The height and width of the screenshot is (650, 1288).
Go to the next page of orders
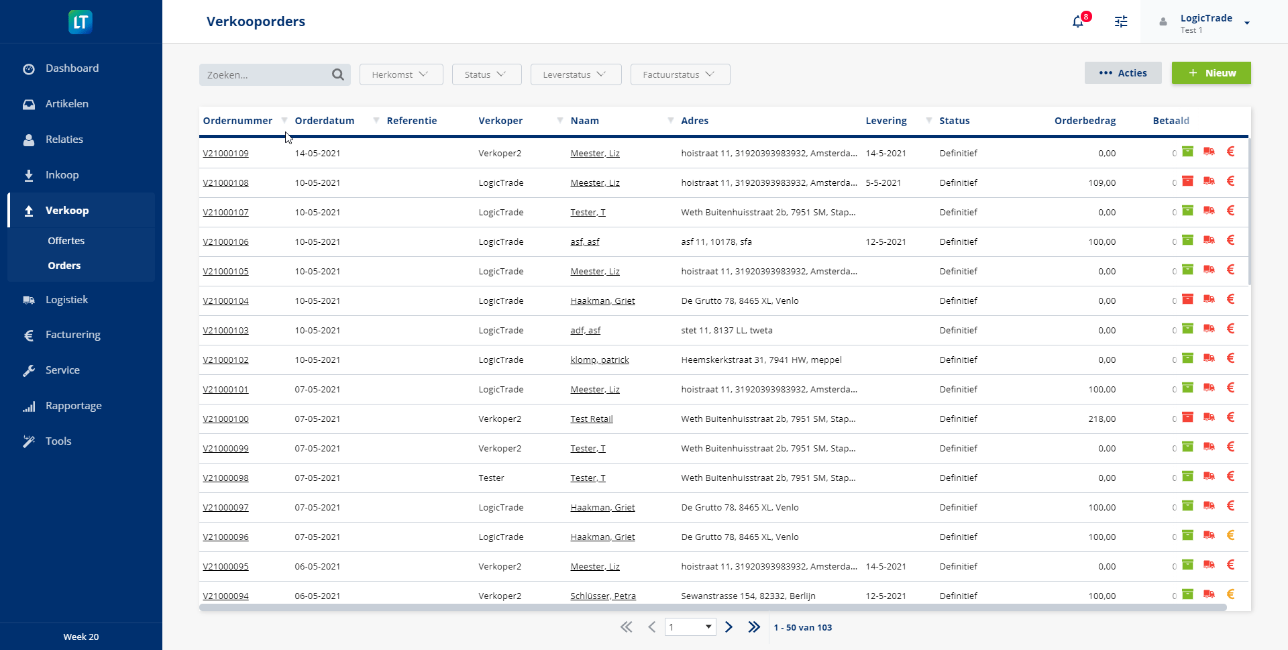[729, 627]
